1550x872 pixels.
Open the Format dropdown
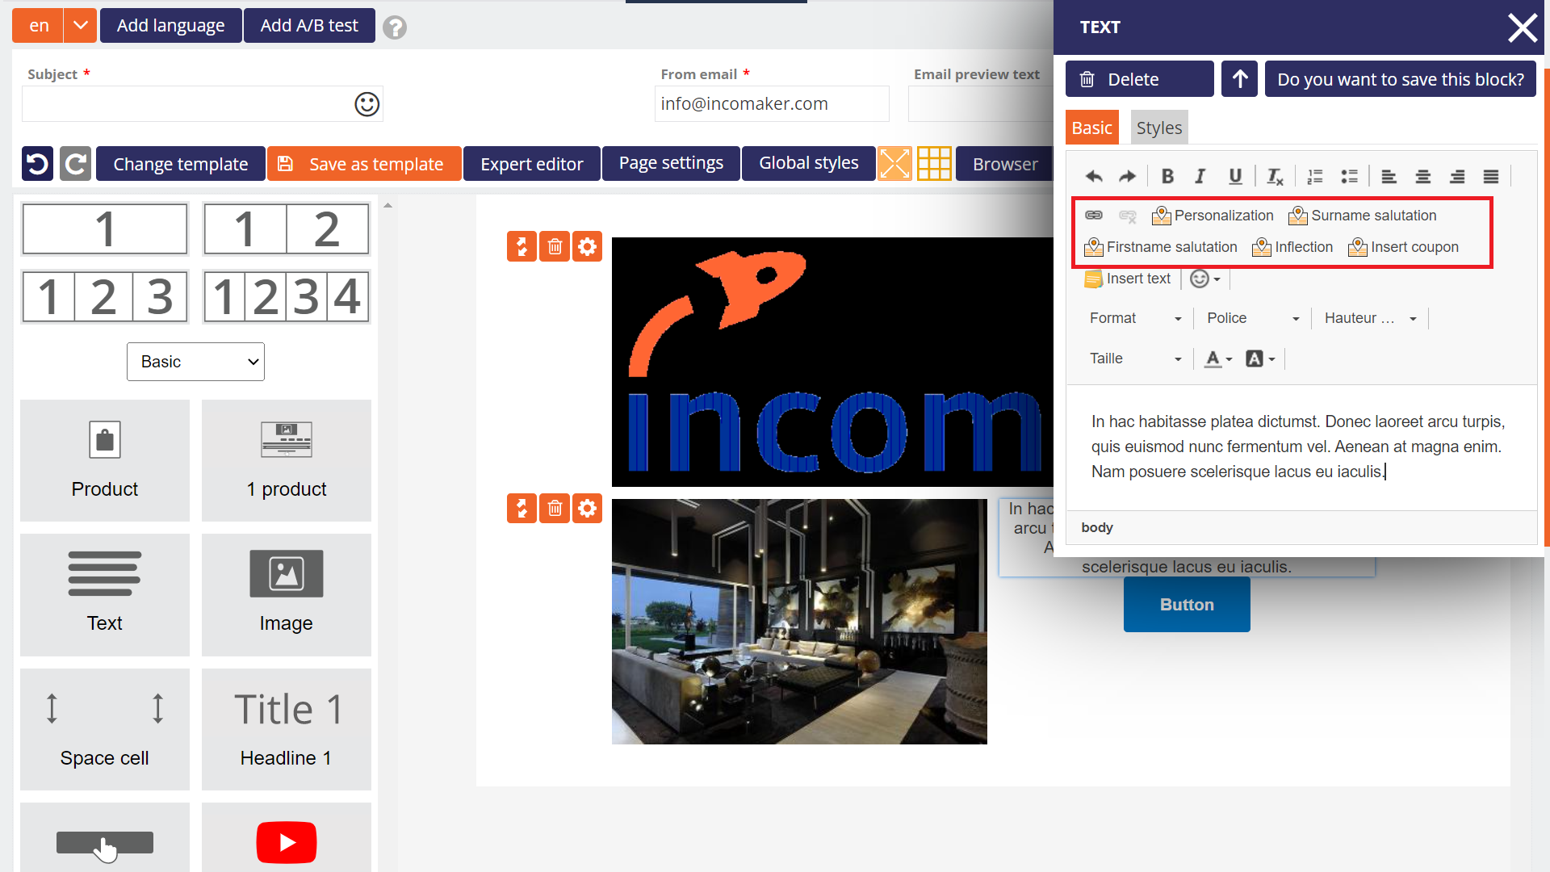[1133, 317]
